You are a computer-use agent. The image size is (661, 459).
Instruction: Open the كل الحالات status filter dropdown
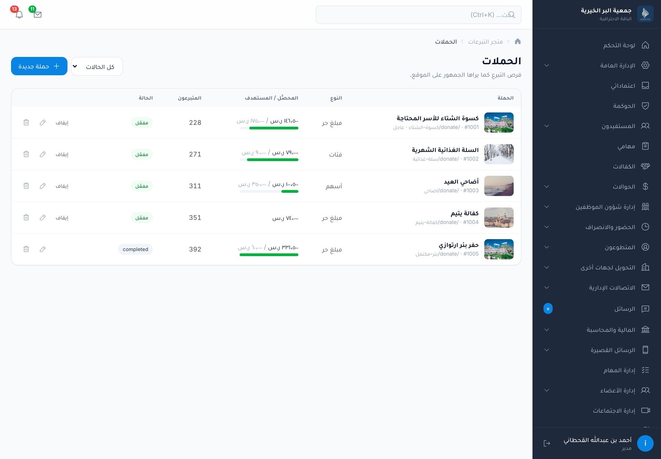pyautogui.click(x=97, y=66)
